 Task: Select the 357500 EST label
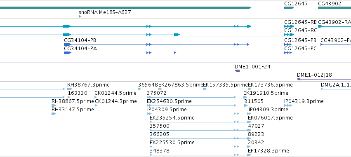click(160, 126)
